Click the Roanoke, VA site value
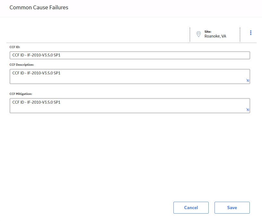This screenshot has height=221, width=262. coord(215,36)
